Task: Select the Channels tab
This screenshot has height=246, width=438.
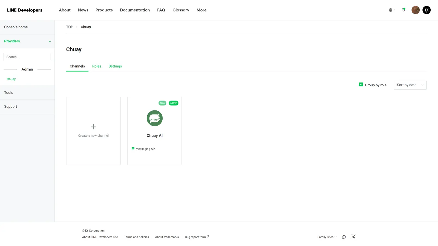Action: coord(77,66)
